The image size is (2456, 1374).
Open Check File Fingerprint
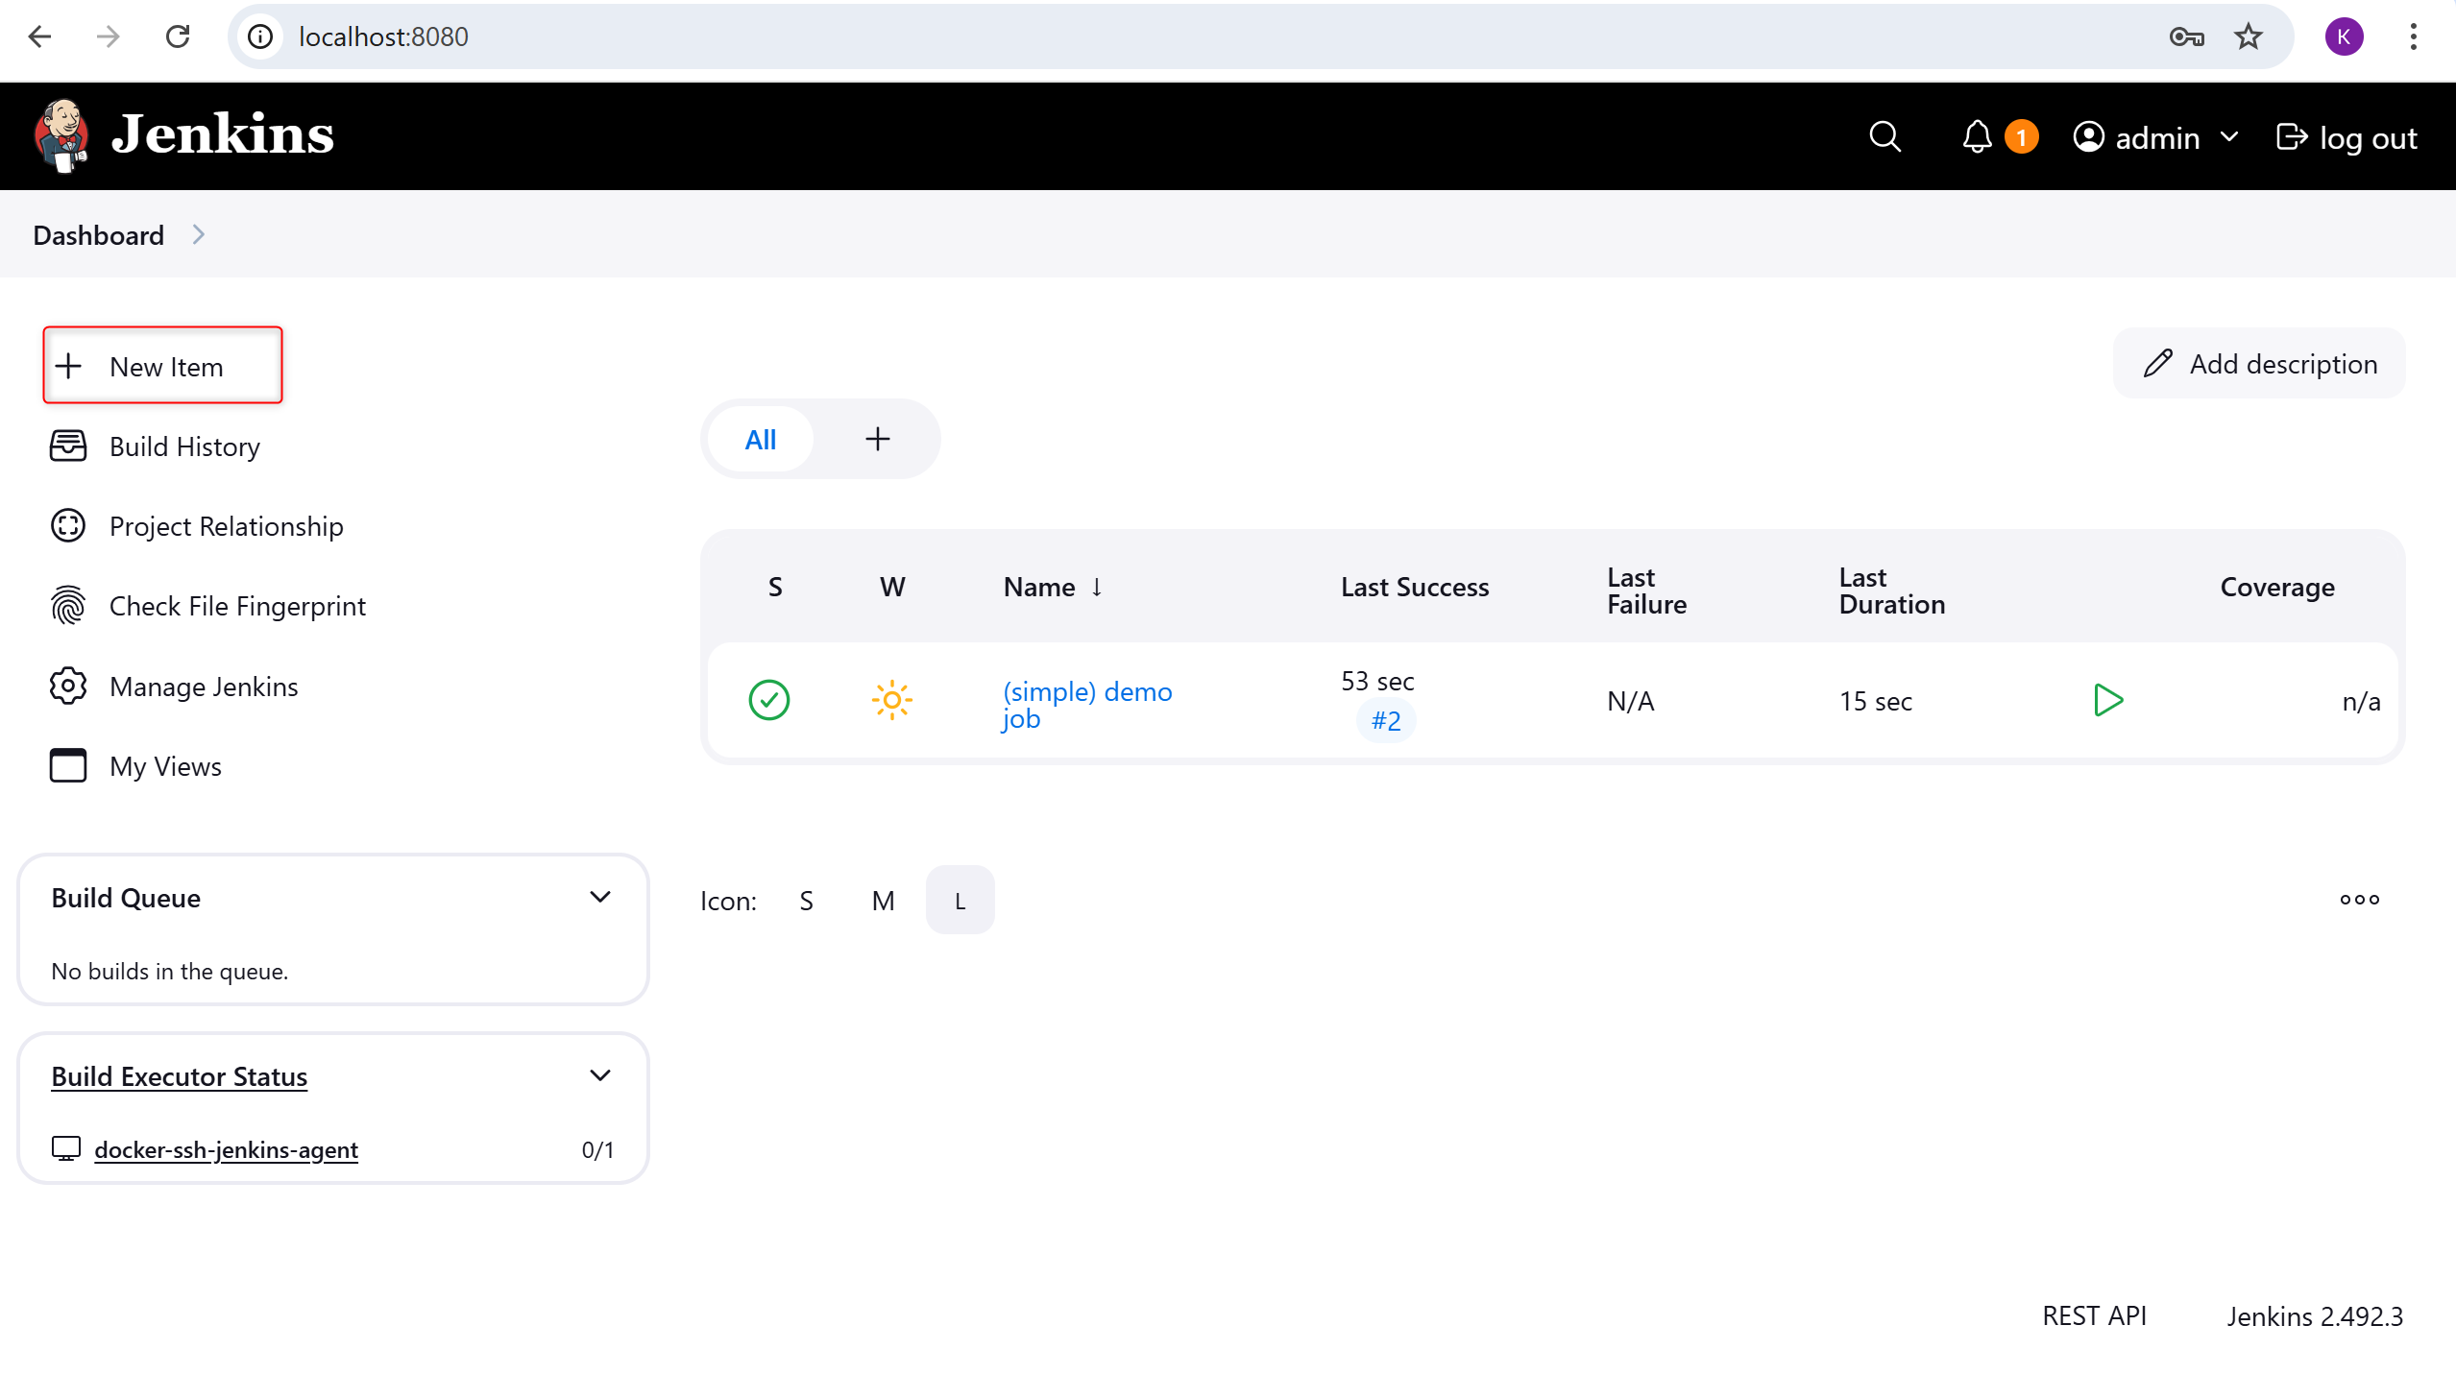click(237, 606)
